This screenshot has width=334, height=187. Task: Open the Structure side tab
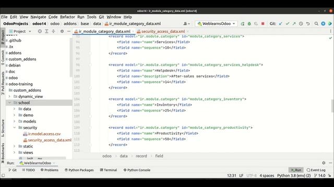[x=3, y=128]
